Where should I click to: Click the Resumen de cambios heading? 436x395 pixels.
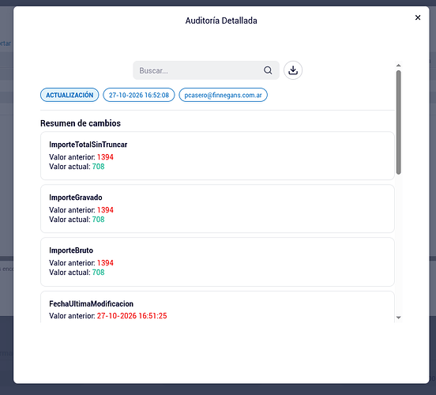tap(81, 123)
